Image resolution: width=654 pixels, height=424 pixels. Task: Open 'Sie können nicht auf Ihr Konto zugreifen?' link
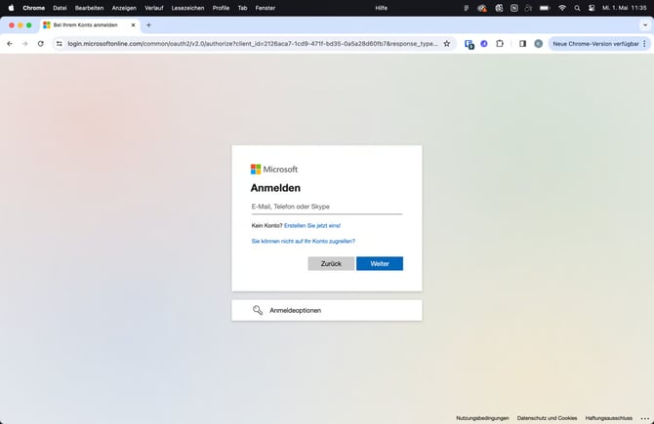[x=304, y=241]
